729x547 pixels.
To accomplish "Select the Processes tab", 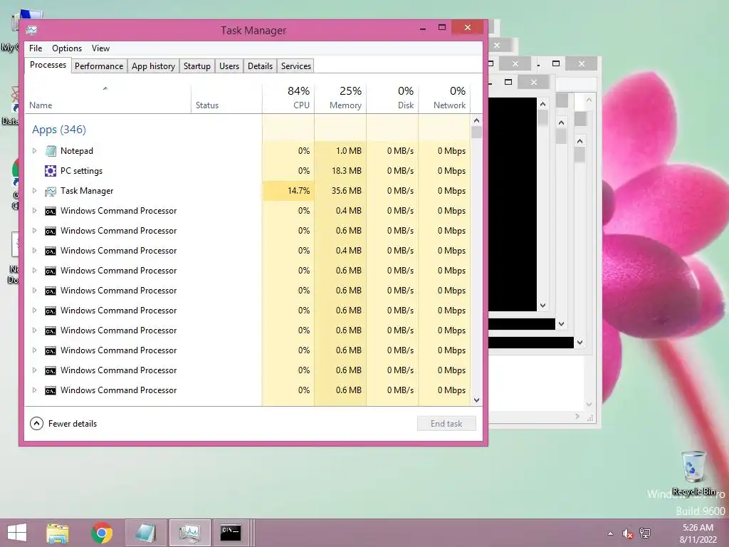I will [48, 65].
